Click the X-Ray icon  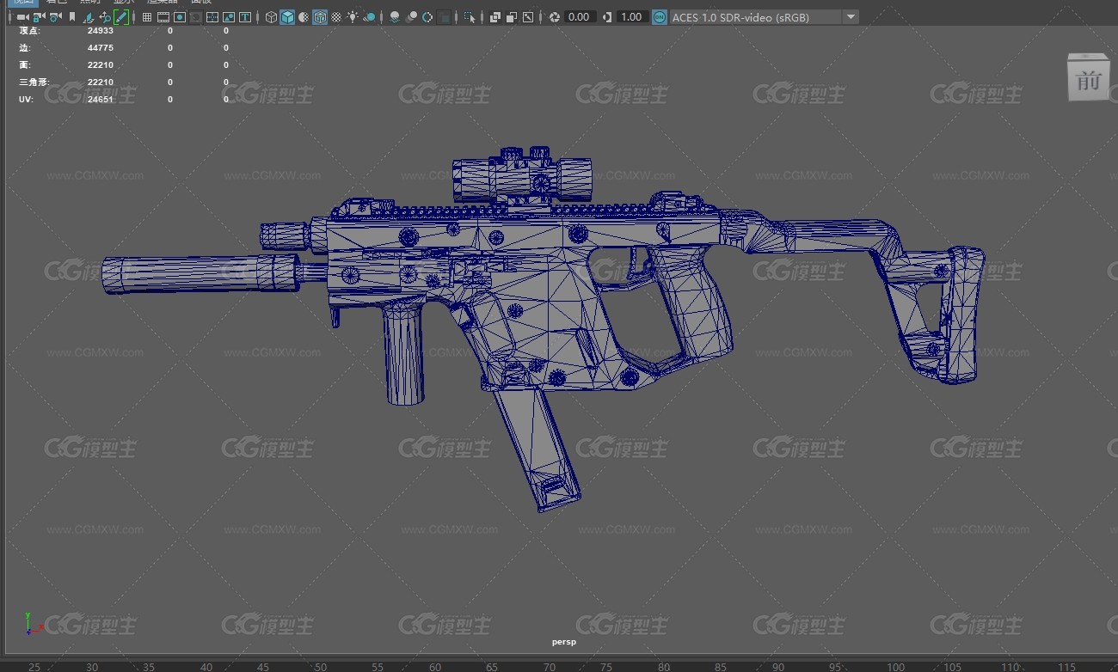pyautogui.click(x=495, y=17)
